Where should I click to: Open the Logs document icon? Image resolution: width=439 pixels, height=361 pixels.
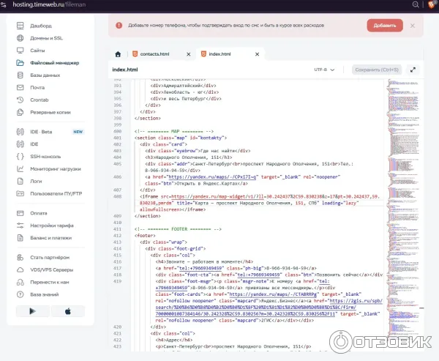[20, 181]
